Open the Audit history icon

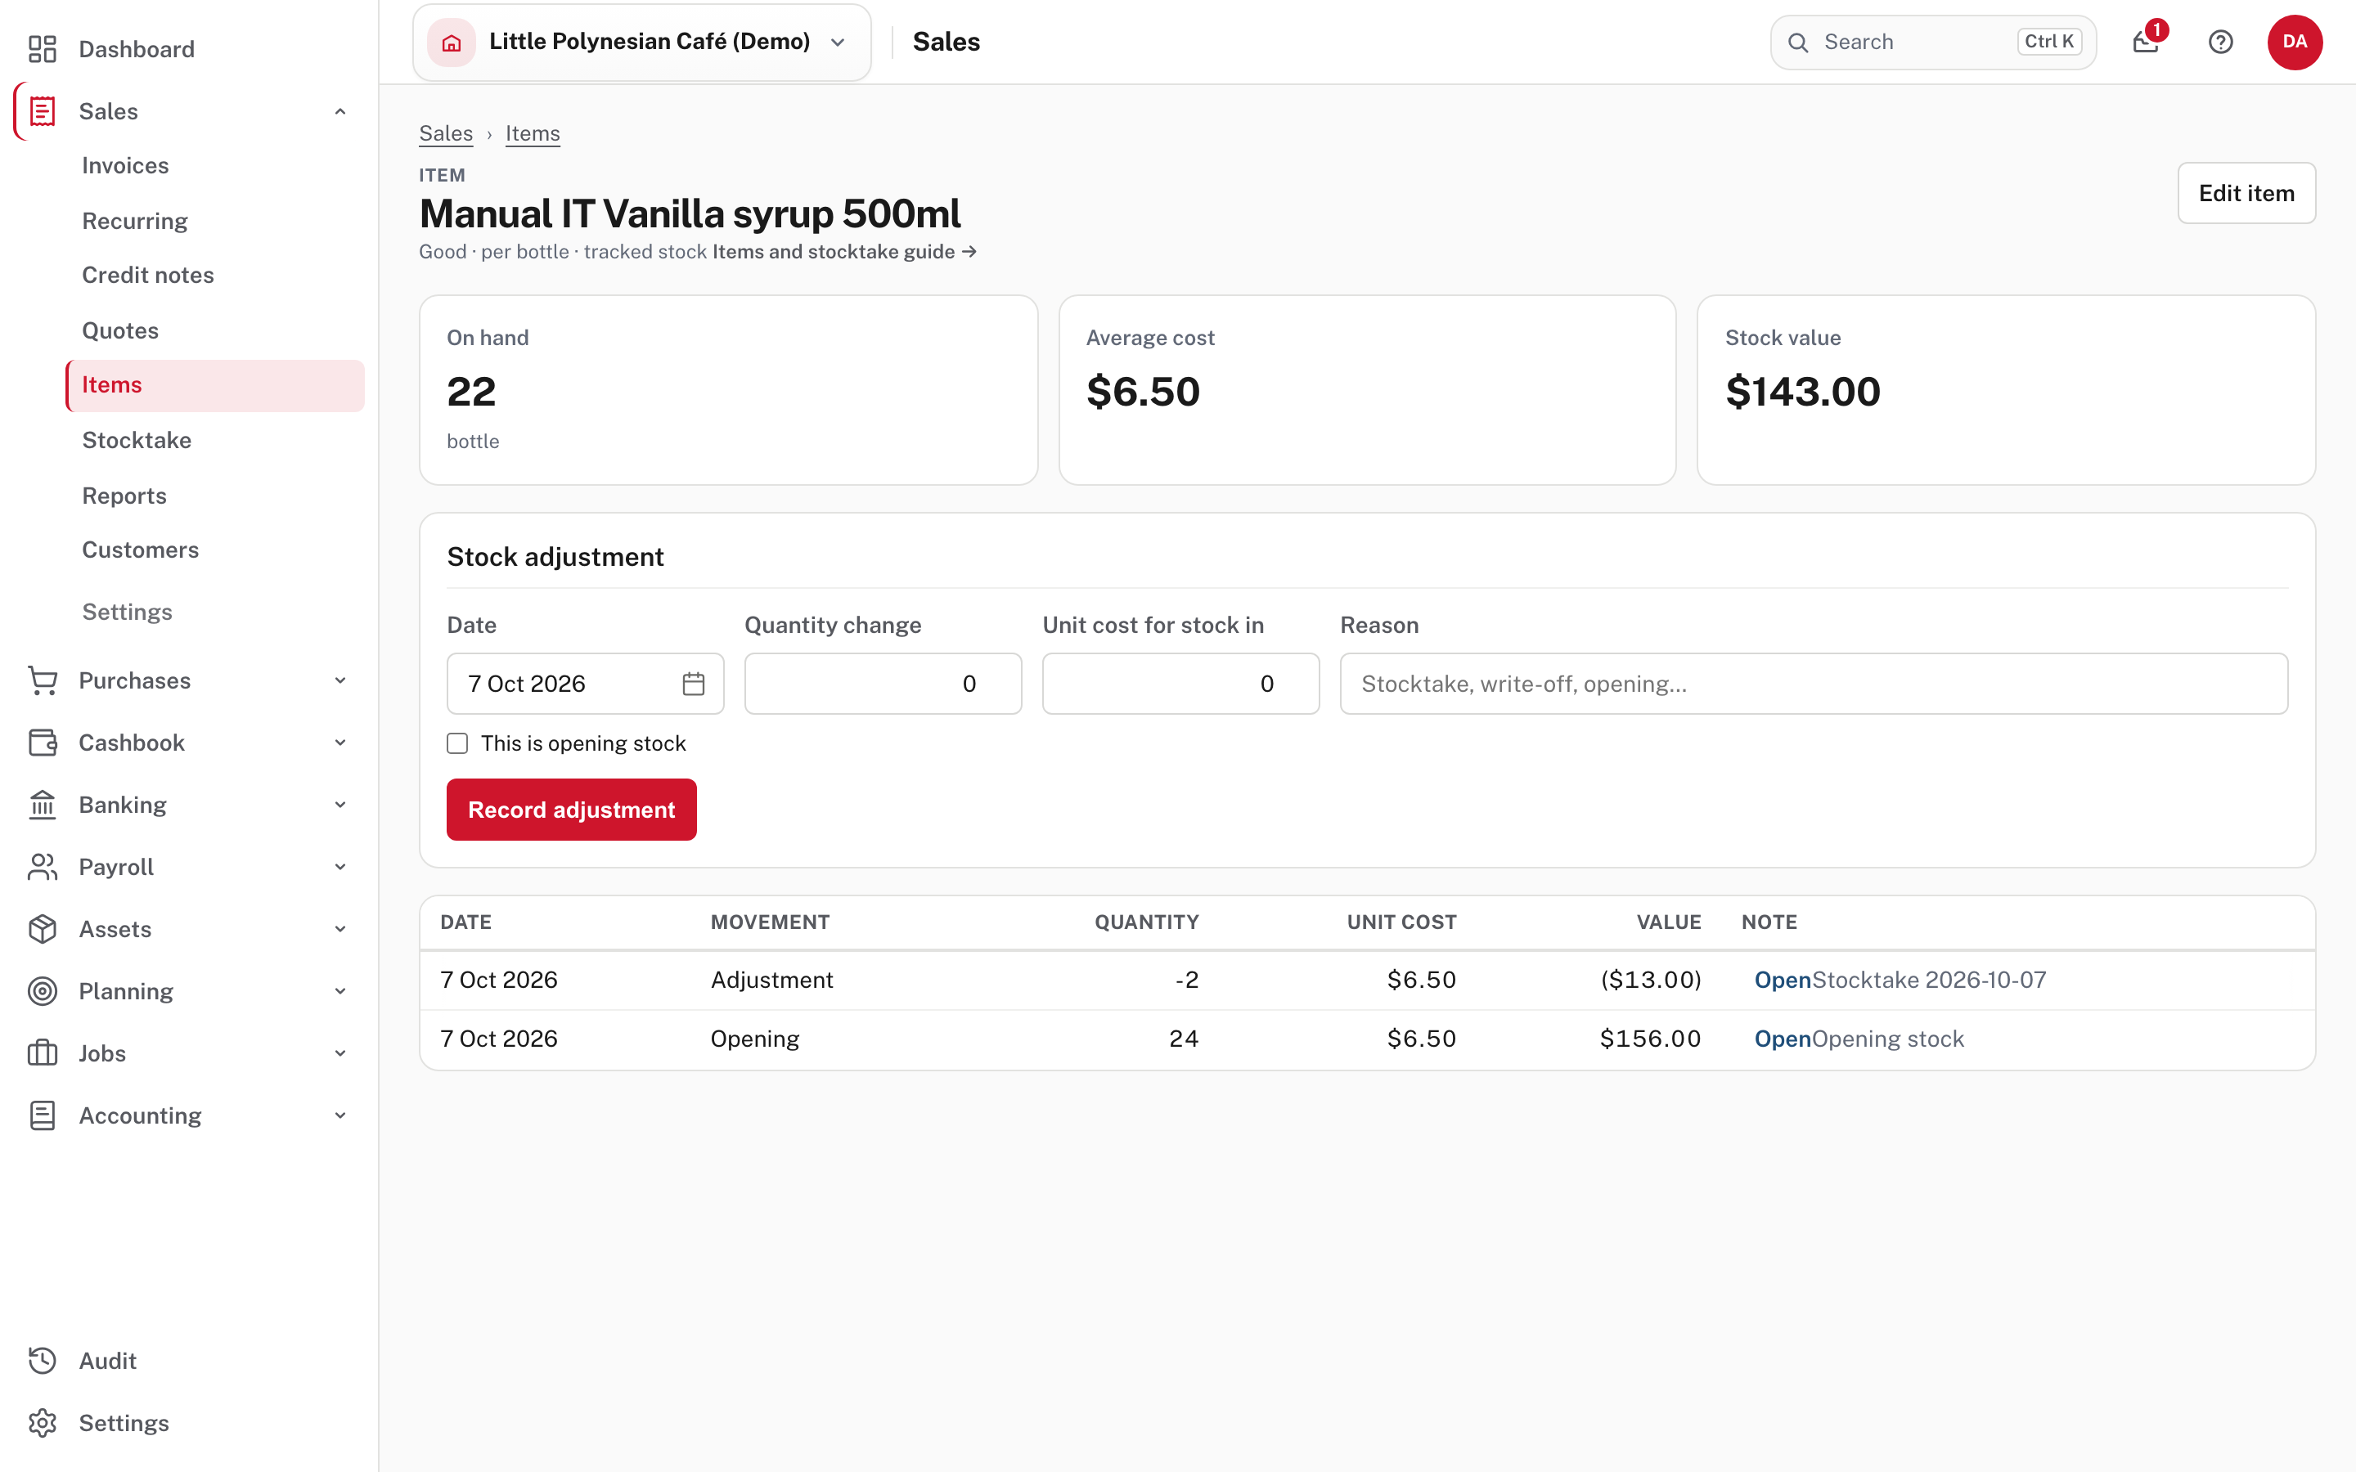tap(42, 1361)
